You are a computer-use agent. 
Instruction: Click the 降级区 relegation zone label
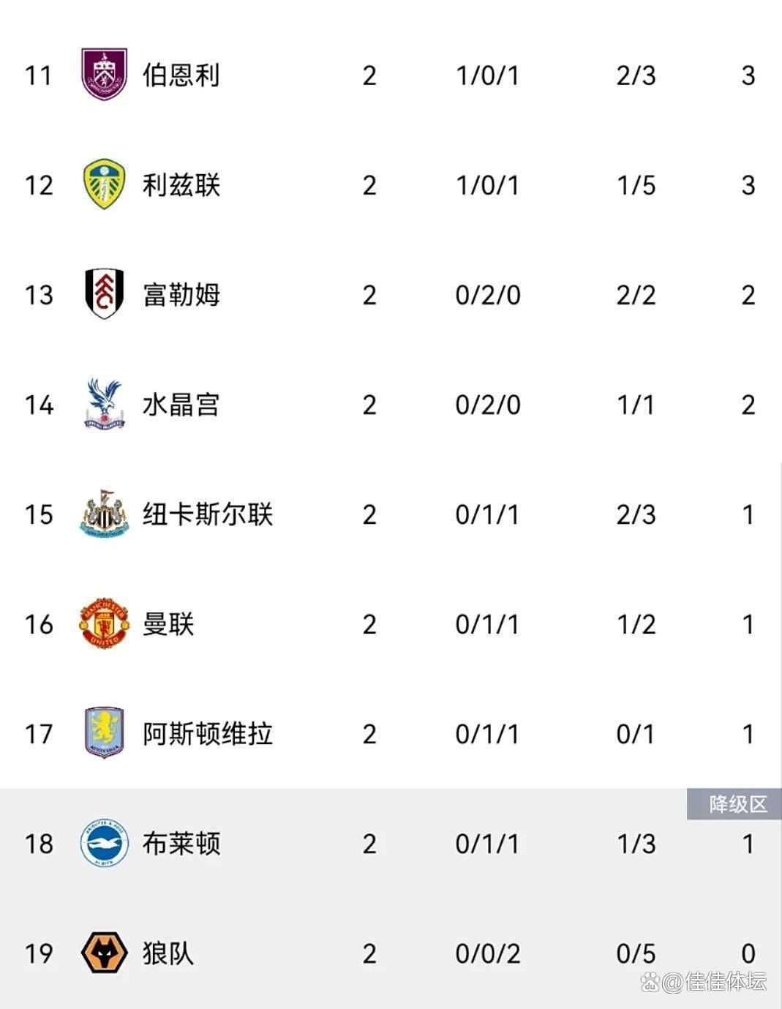(734, 804)
